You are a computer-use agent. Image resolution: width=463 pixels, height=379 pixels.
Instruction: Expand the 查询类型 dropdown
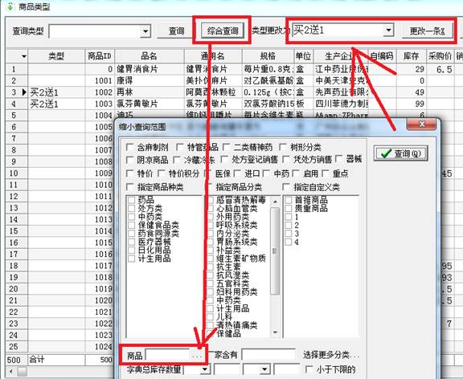[x=145, y=31]
